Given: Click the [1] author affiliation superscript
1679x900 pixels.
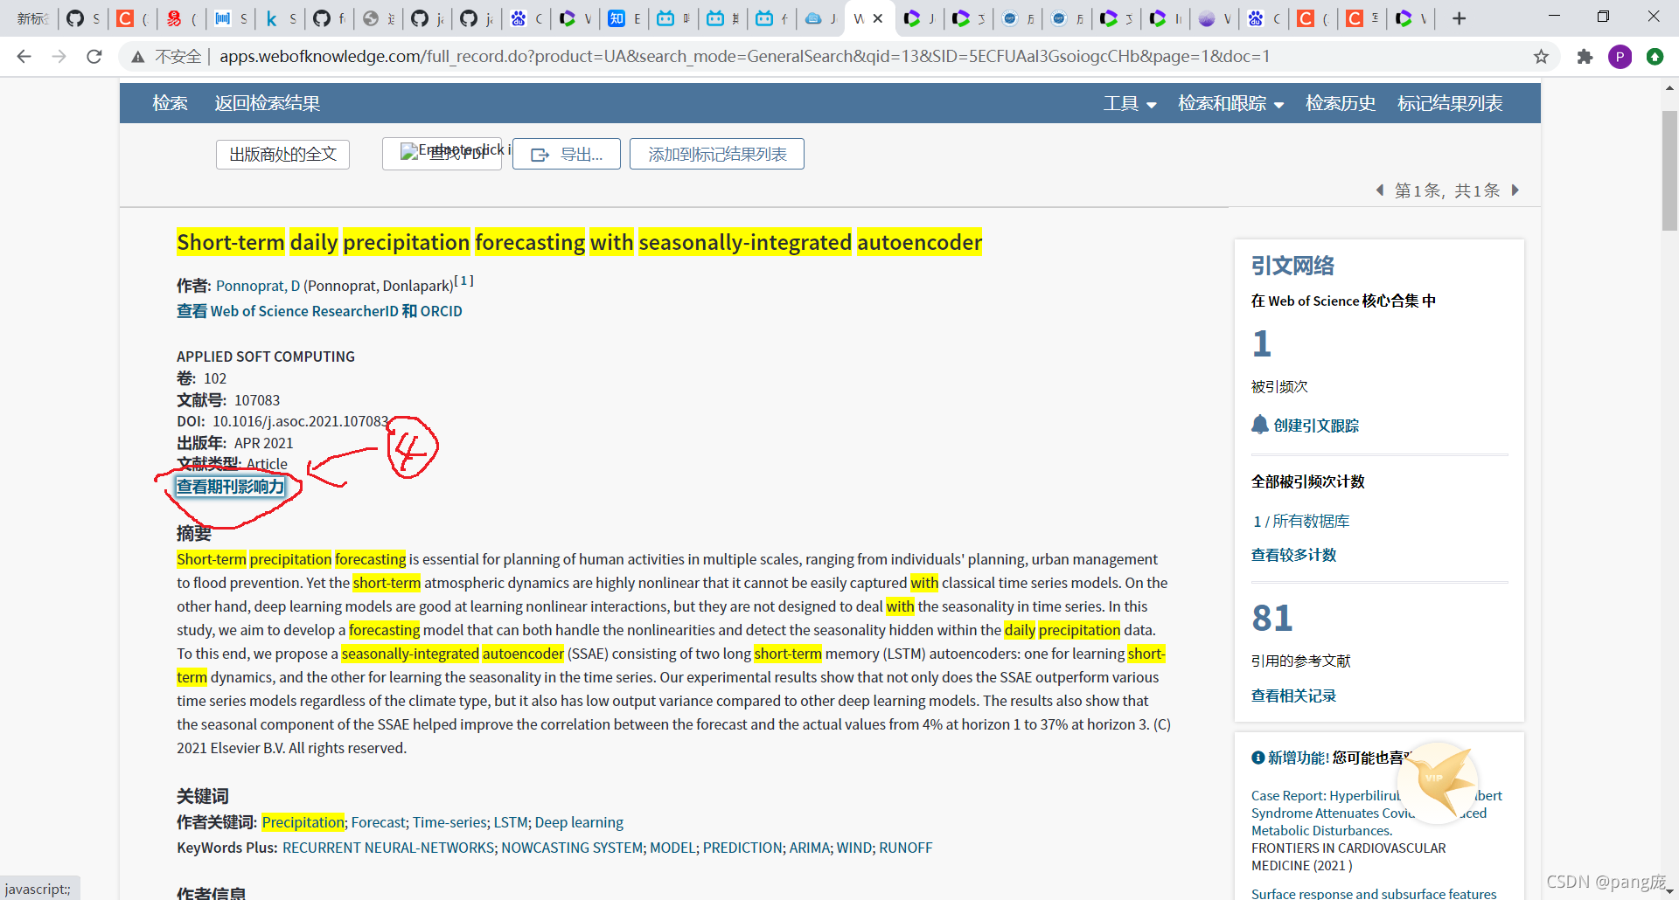Looking at the screenshot, I should [x=464, y=280].
